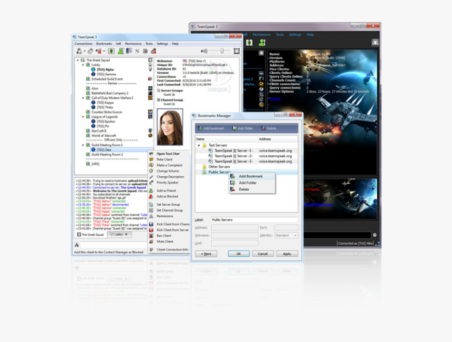
Task: Open the Permissions menu in light window
Action: (x=133, y=44)
